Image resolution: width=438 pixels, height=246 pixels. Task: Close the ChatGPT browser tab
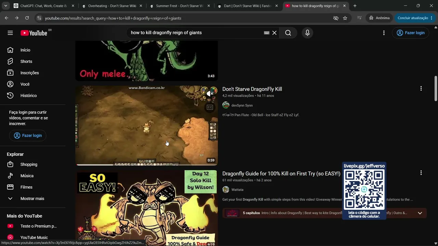point(73,6)
